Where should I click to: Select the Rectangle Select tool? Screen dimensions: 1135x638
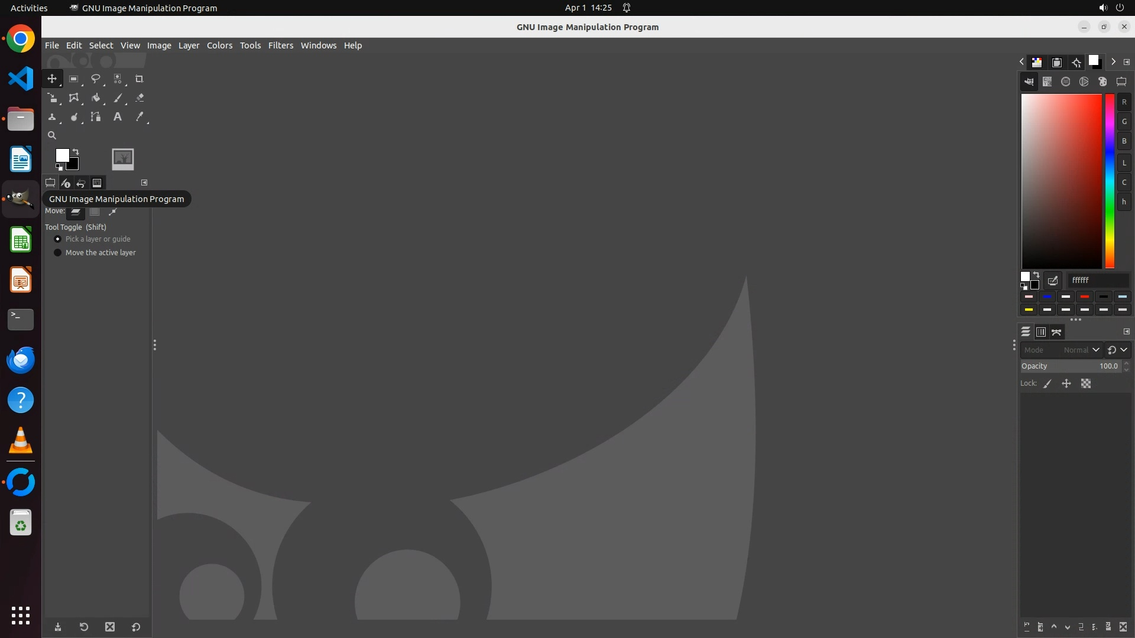74,79
